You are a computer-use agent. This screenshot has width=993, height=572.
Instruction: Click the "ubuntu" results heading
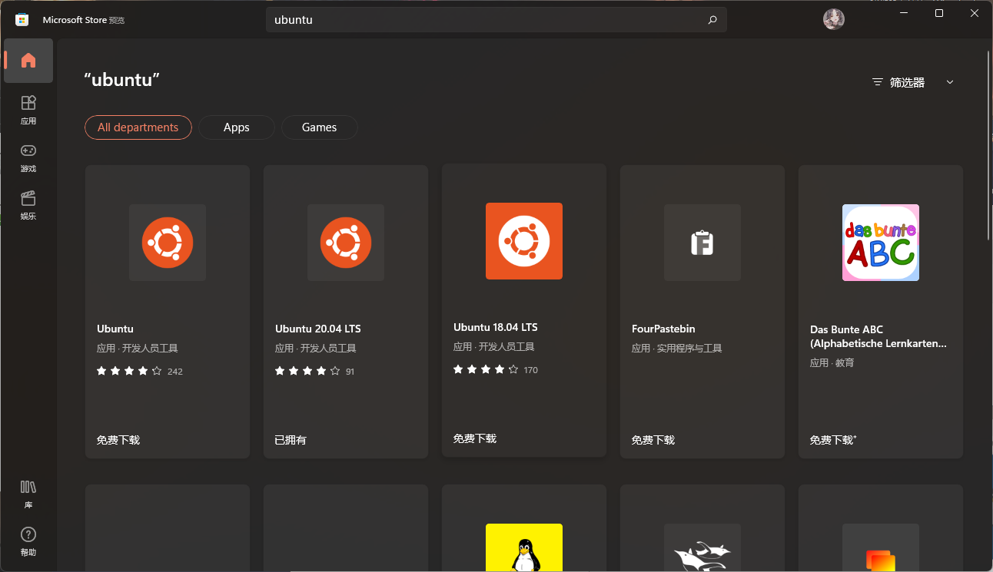122,80
